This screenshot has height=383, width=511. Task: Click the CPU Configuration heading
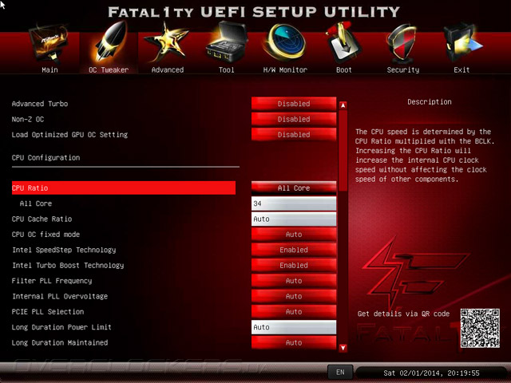[x=46, y=158]
